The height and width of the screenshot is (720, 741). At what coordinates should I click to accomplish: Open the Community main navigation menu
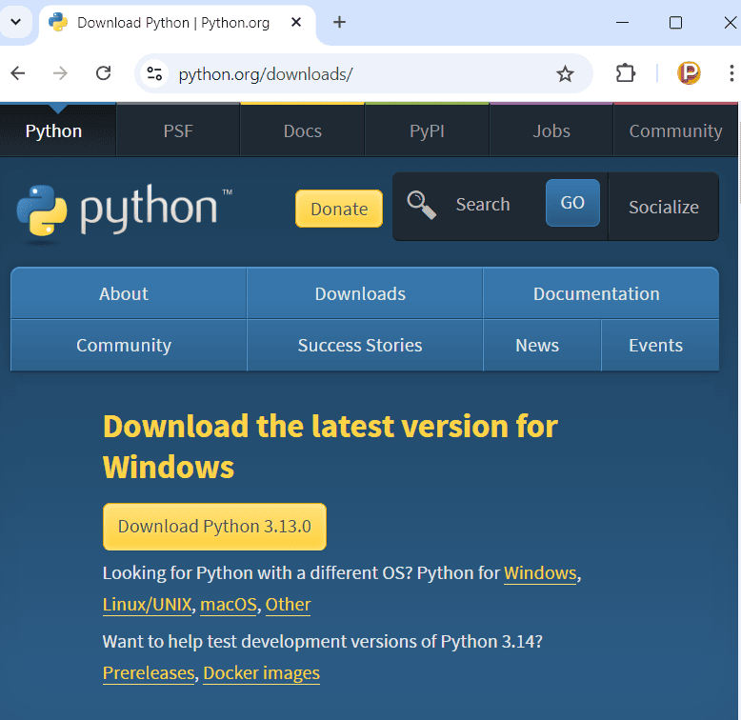tap(129, 346)
